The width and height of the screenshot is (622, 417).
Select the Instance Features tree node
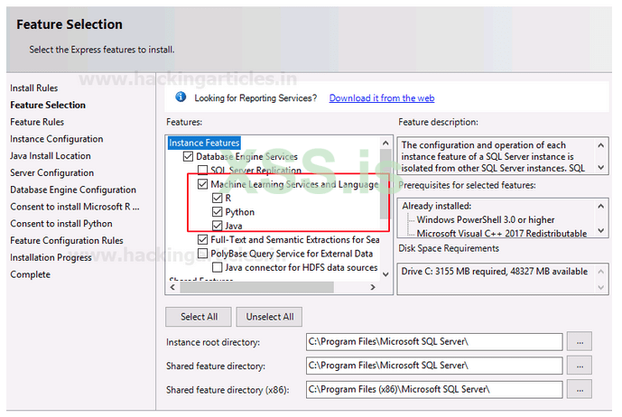[204, 143]
